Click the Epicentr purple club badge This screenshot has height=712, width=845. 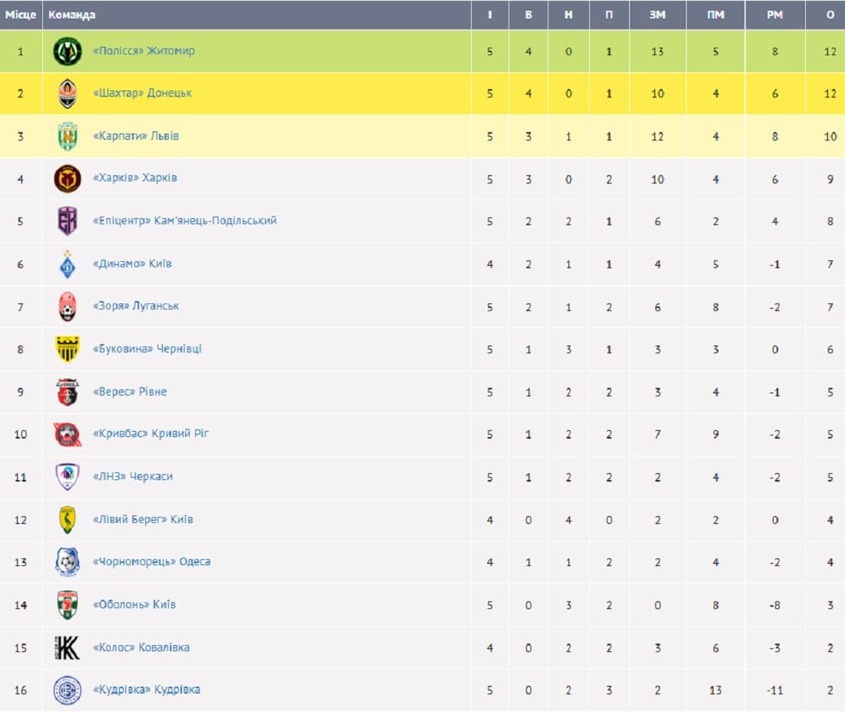click(x=68, y=221)
